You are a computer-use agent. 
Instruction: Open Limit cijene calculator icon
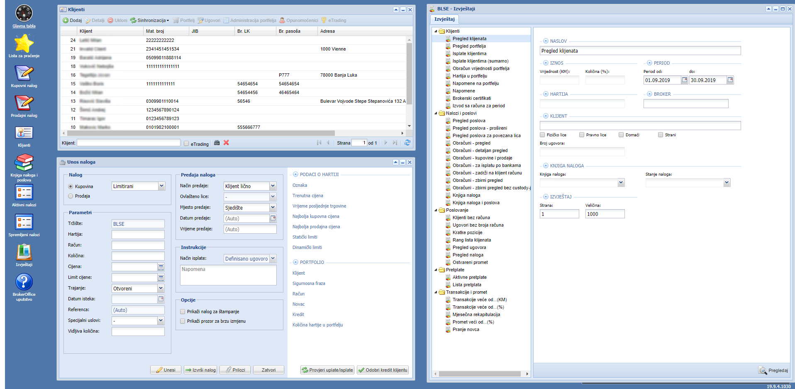(x=161, y=278)
